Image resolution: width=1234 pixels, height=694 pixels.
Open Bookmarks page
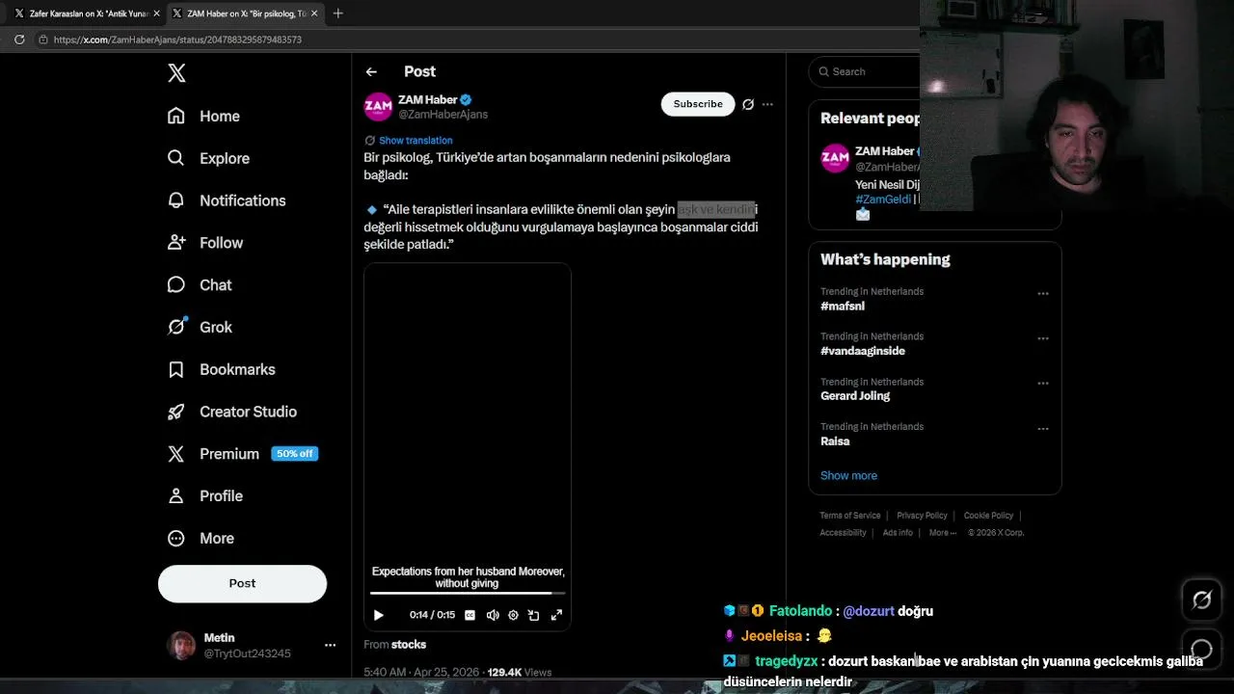(221, 369)
